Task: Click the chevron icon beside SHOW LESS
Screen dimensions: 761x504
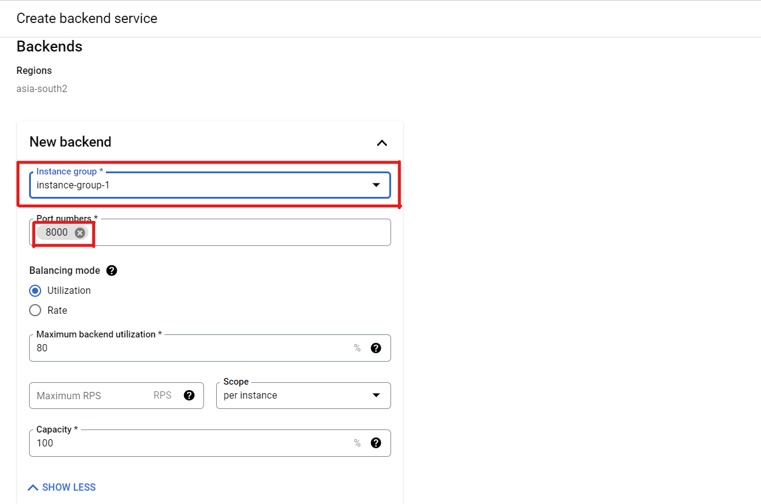Action: [33, 488]
